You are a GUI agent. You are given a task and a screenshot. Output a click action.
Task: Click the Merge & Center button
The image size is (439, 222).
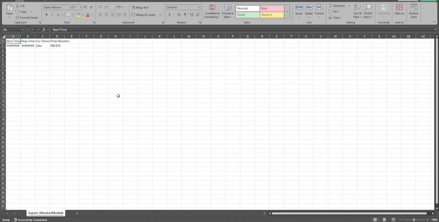coord(144,15)
